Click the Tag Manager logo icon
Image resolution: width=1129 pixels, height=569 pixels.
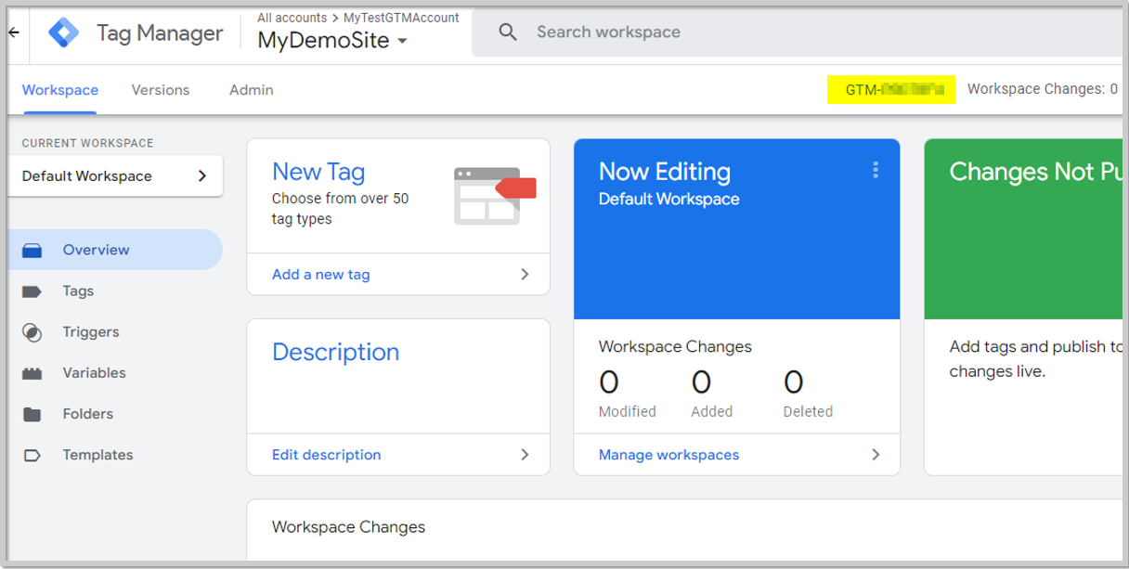coord(64,33)
